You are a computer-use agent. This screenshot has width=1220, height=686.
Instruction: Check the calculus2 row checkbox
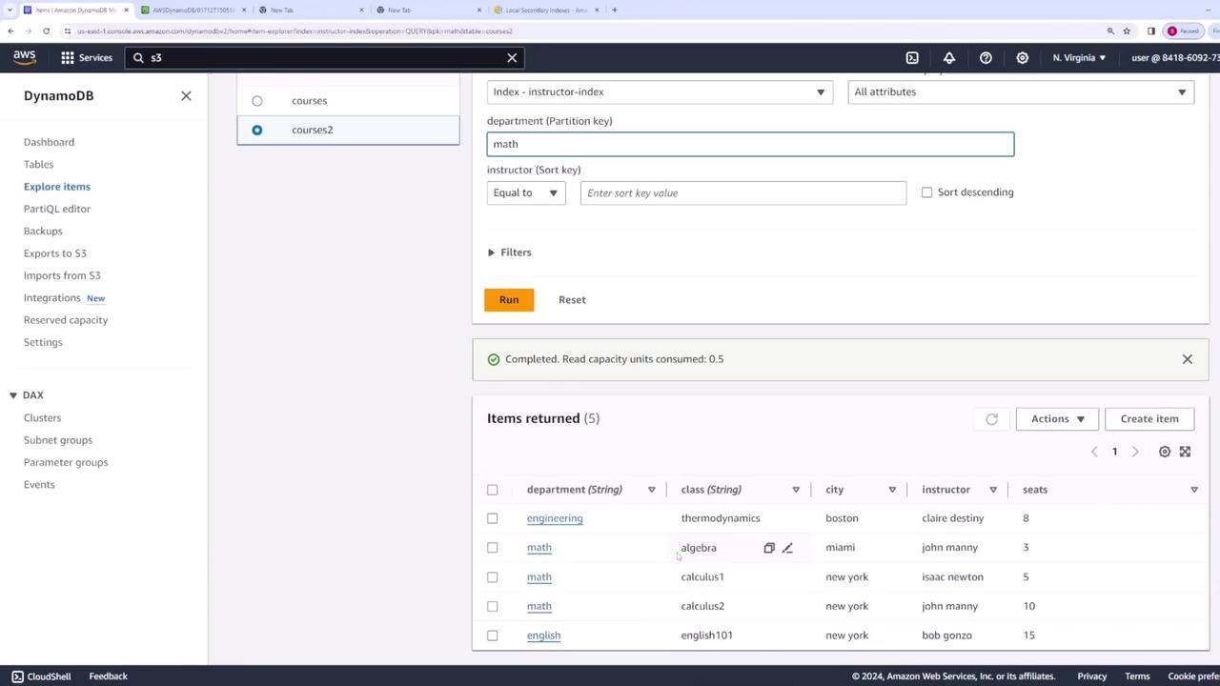(x=493, y=606)
